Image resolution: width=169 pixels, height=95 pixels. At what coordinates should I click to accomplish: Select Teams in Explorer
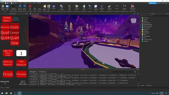click(x=145, y=35)
